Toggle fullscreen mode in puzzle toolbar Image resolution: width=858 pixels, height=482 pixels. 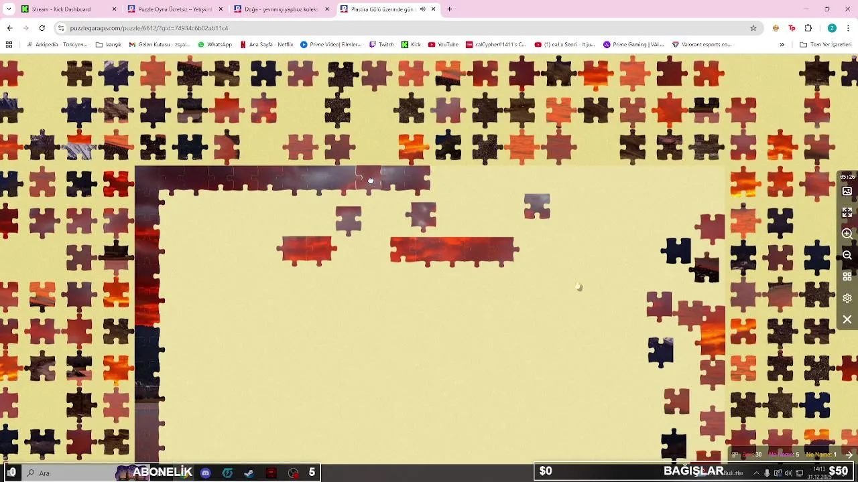point(847,212)
